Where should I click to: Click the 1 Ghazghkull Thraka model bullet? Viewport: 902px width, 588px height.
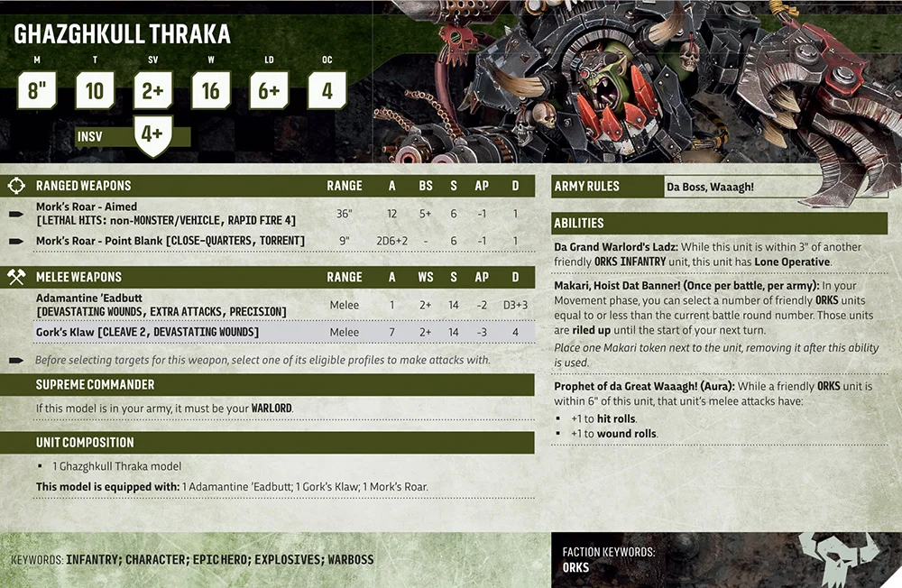point(116,466)
